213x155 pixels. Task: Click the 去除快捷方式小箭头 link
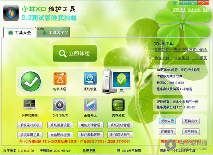(x=191, y=50)
